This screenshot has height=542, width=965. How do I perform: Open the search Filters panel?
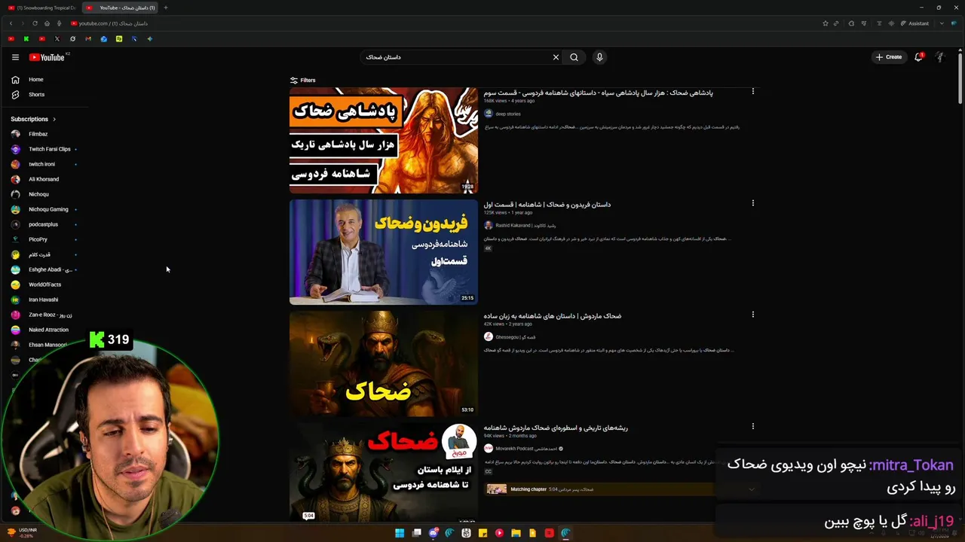coord(303,80)
